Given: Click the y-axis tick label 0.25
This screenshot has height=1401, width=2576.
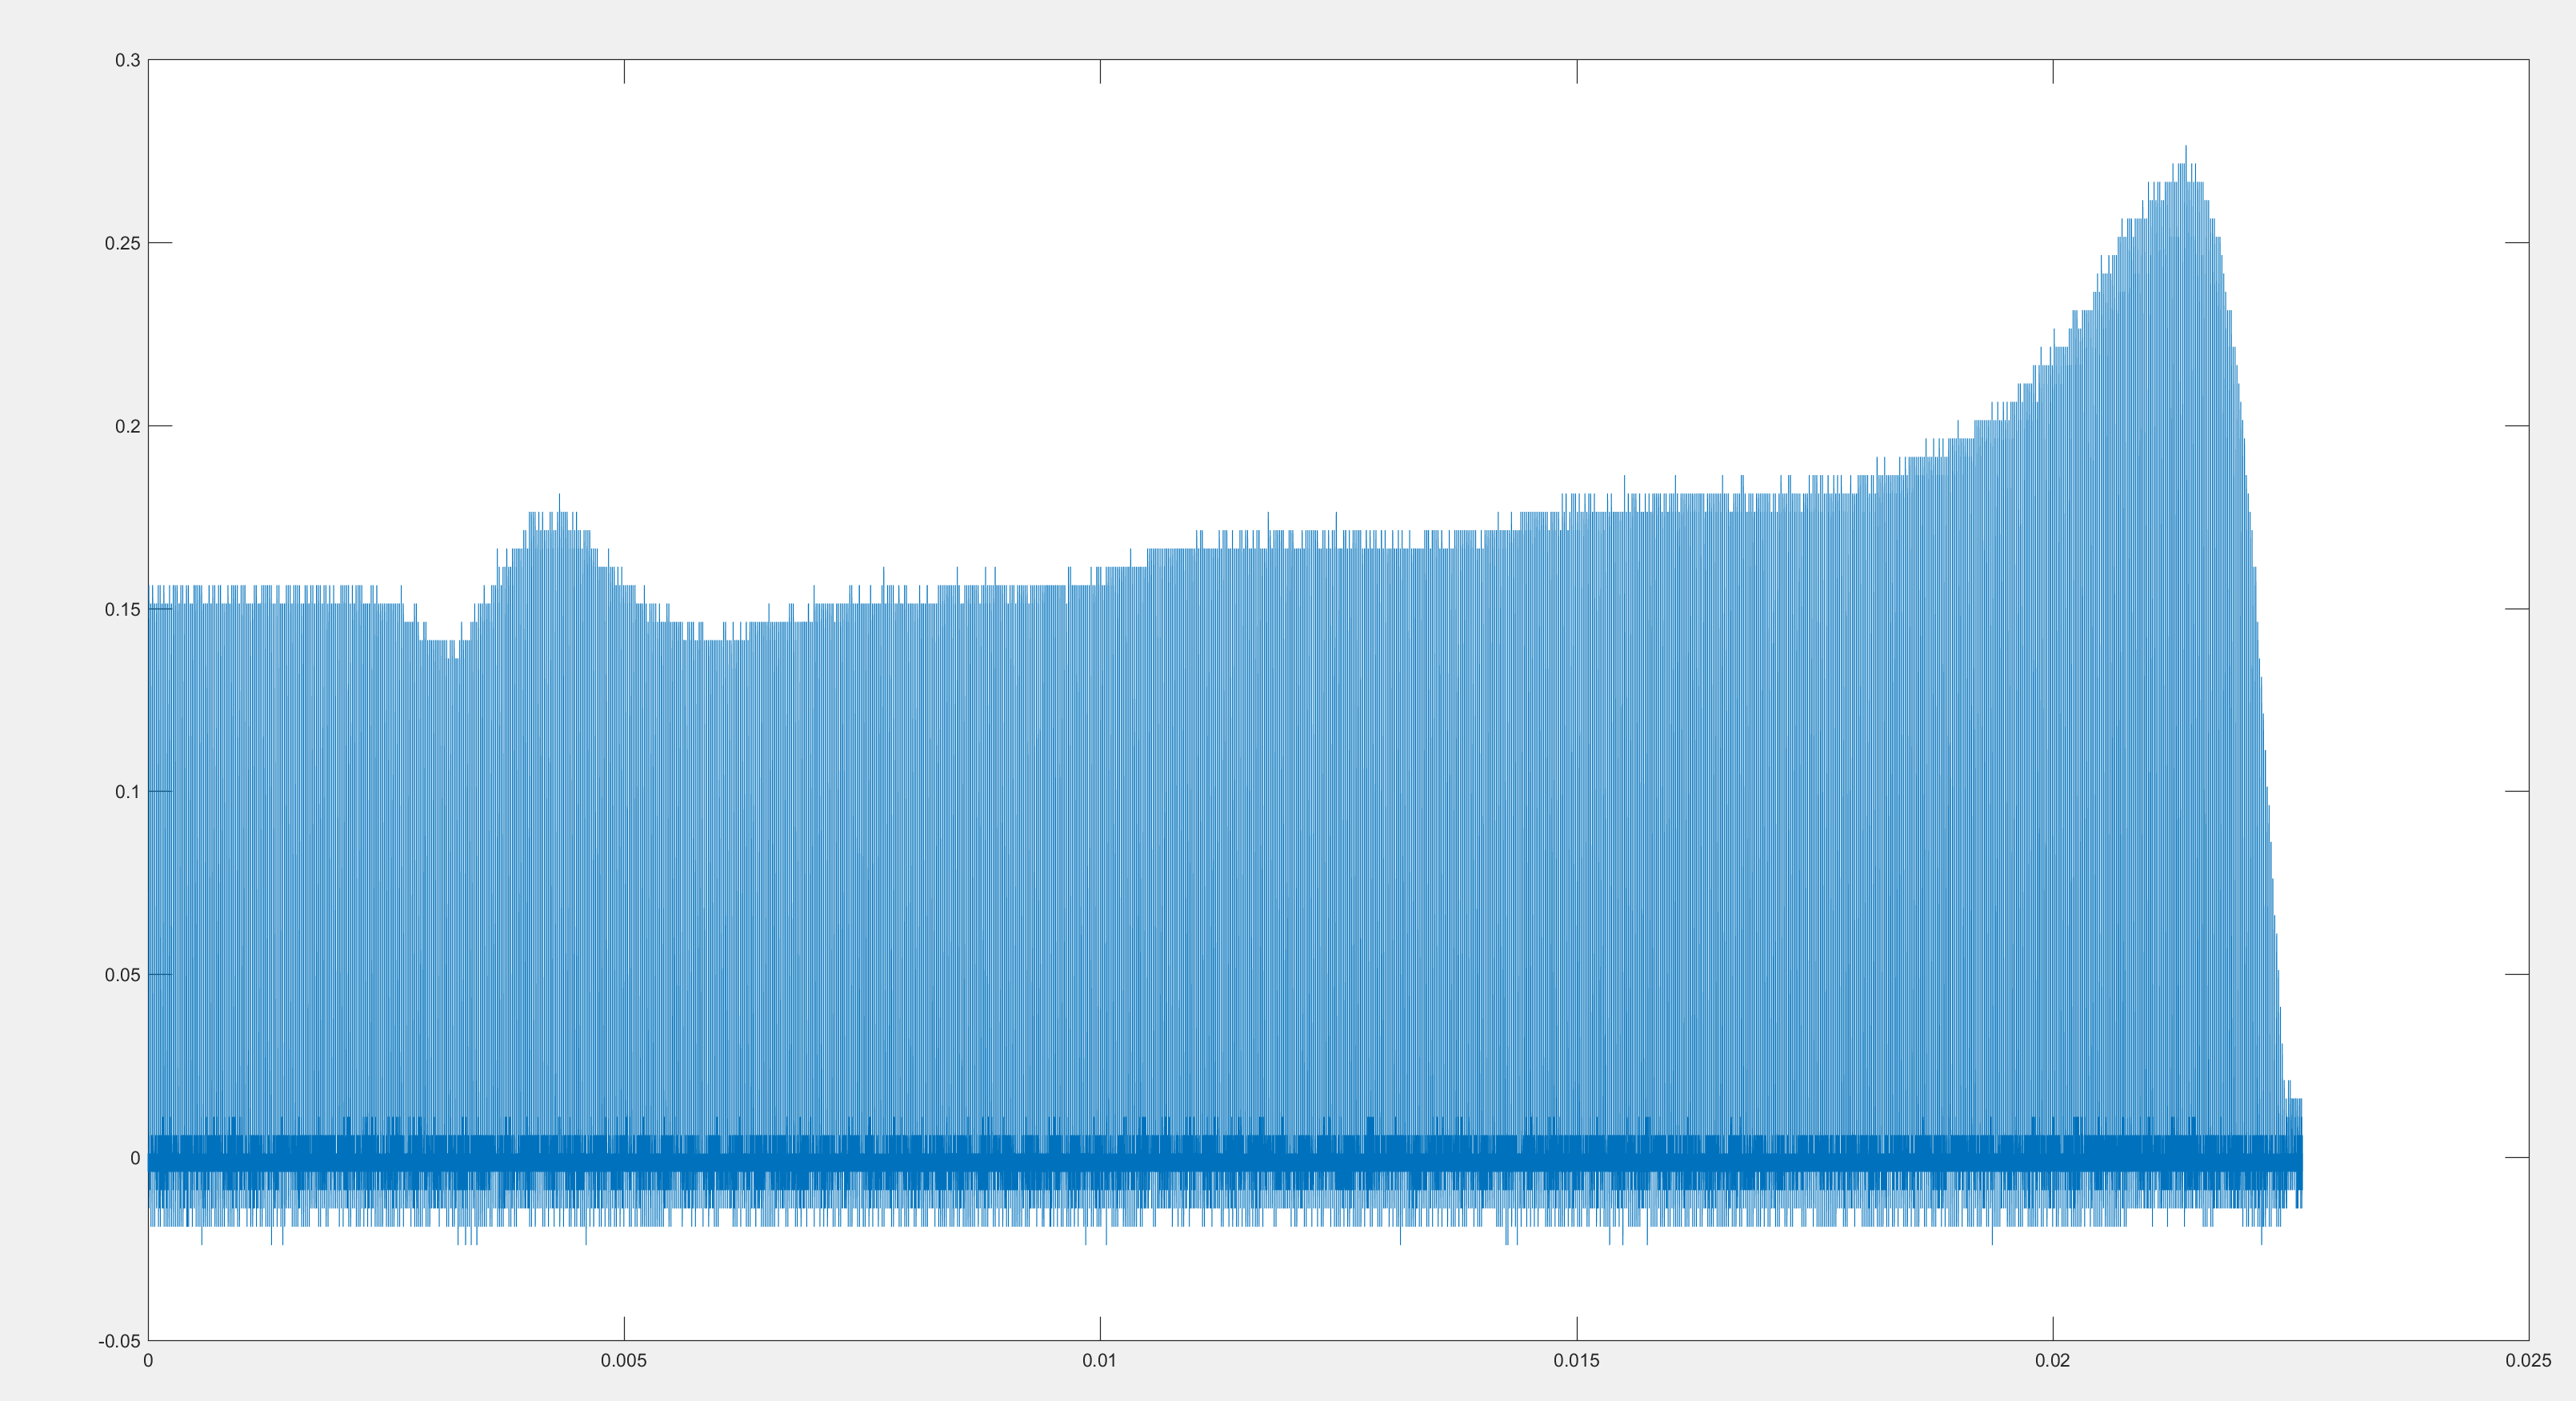Looking at the screenshot, I should (x=122, y=244).
